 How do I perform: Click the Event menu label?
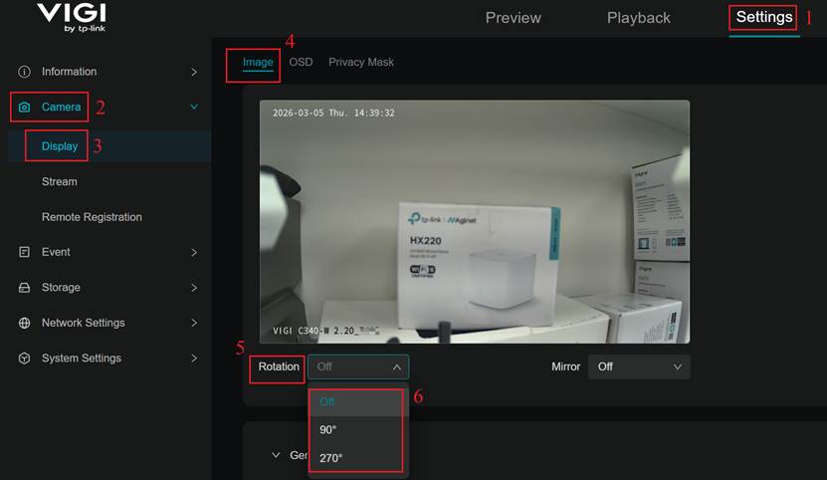click(x=56, y=252)
